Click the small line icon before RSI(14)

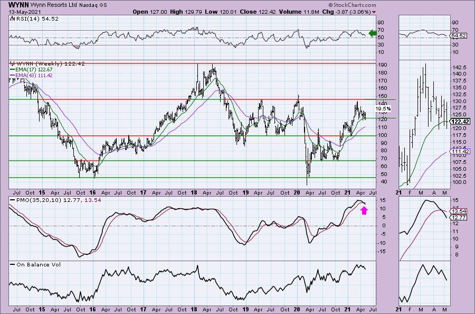coord(13,19)
